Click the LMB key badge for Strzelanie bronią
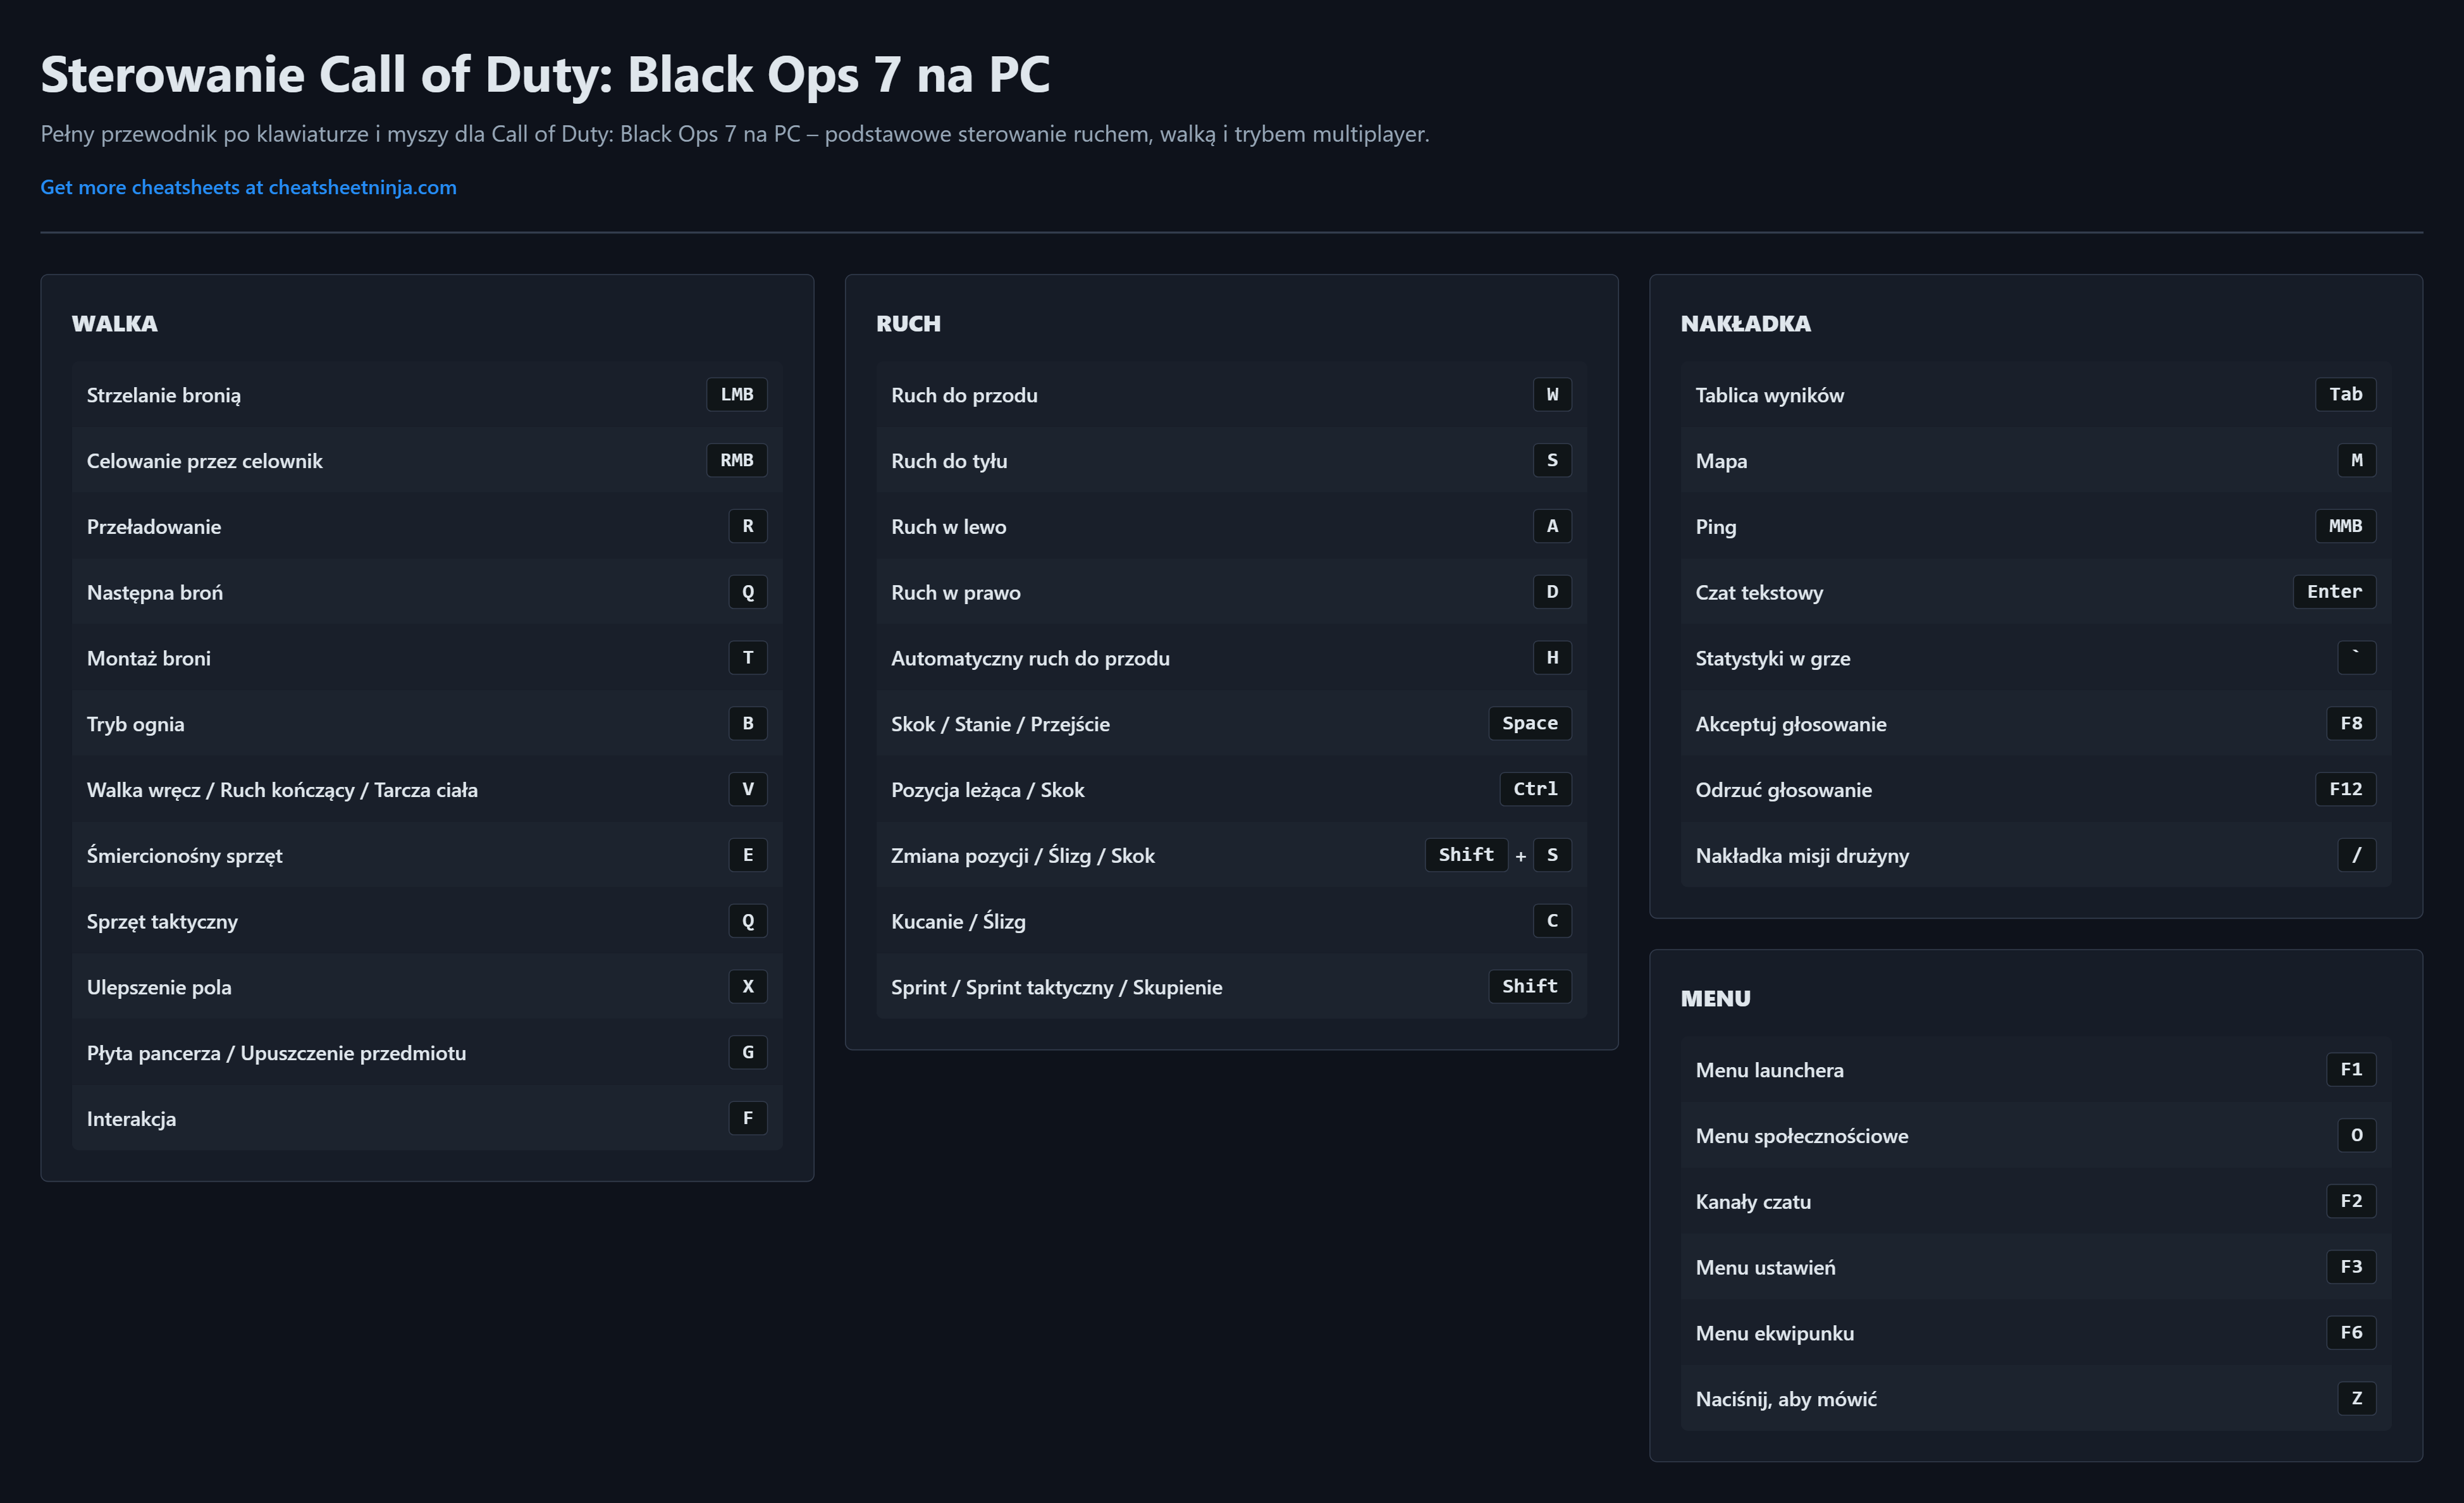 coord(736,394)
